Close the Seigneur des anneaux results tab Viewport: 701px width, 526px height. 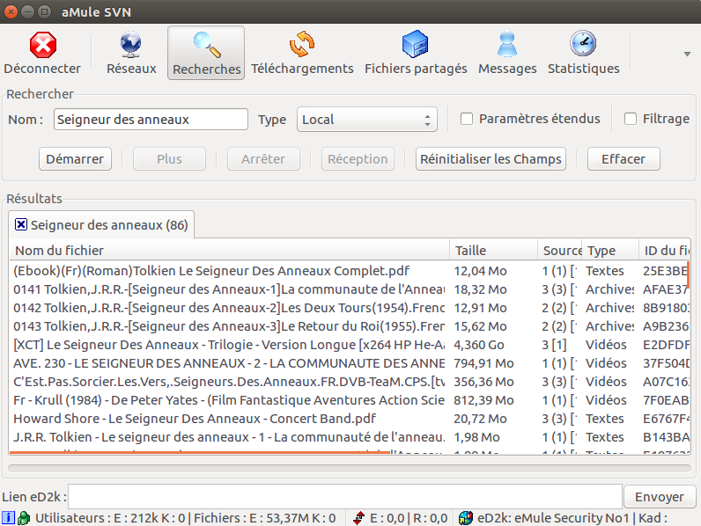21,224
